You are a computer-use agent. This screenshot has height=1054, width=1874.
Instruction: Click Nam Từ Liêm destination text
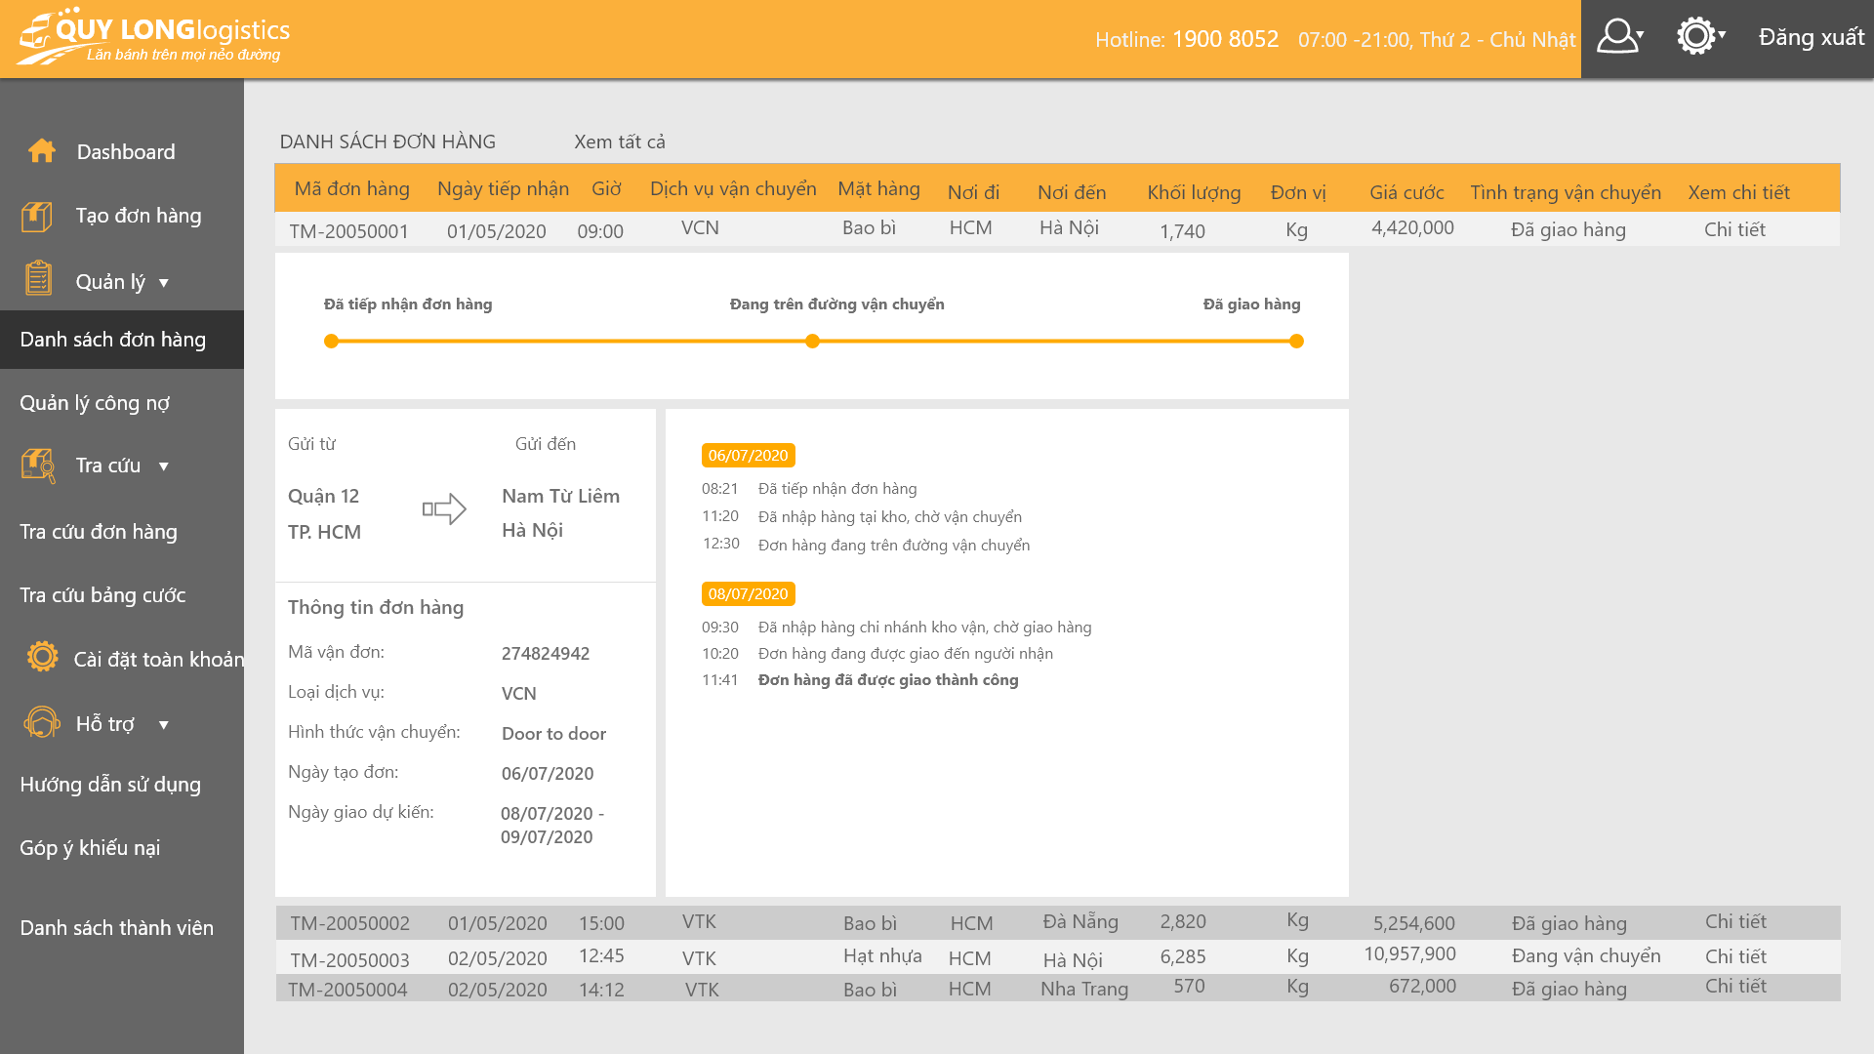[560, 496]
